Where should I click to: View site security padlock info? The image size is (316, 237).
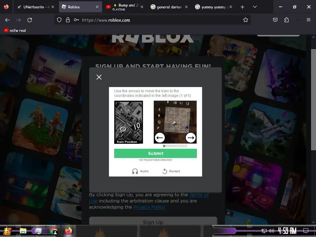[68, 20]
